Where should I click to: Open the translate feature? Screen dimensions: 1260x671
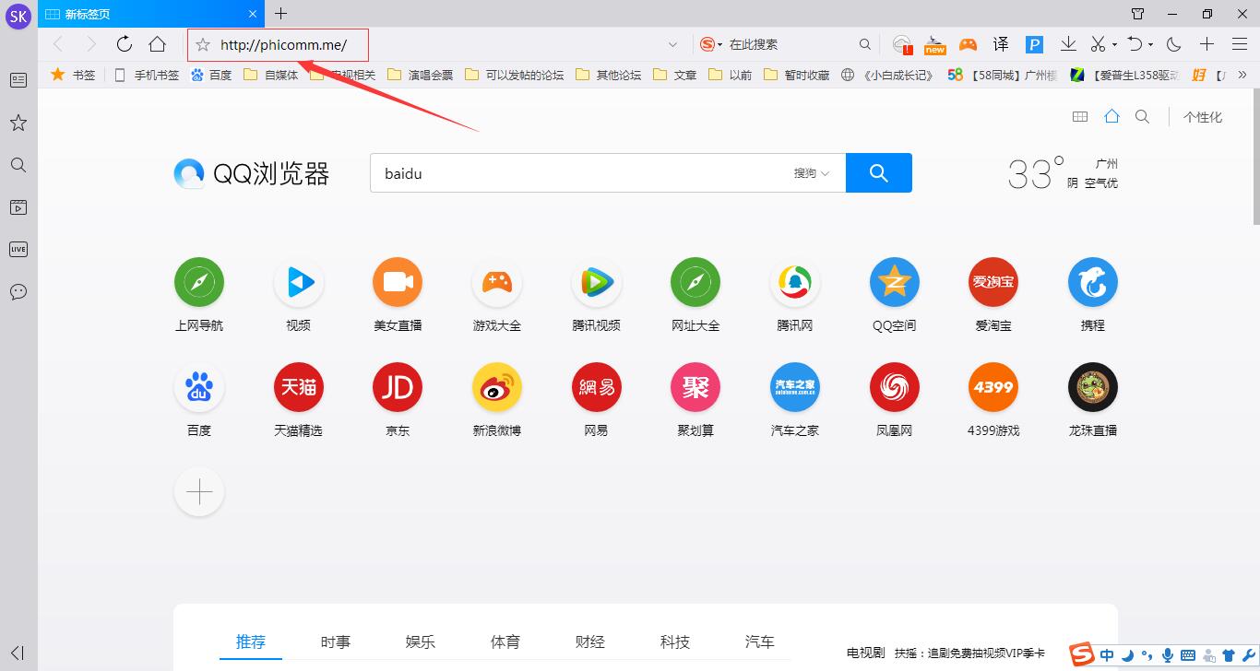click(x=1000, y=43)
